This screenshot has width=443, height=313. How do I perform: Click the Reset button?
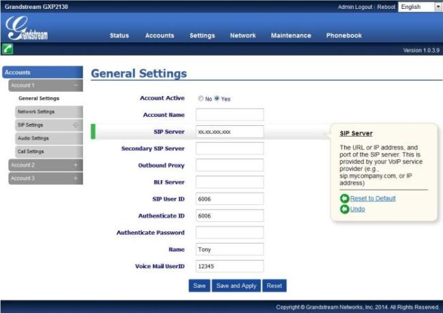point(275,286)
